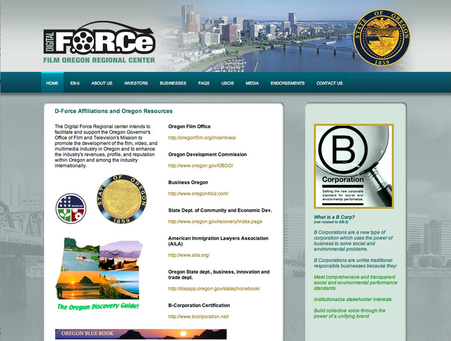This screenshot has width=451, height=341.
Task: Click 'B Corporations are a new type' paragraph
Action: (x=353, y=241)
